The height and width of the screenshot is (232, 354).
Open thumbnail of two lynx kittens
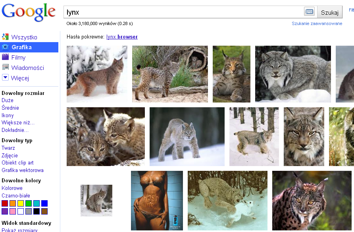coord(106,136)
